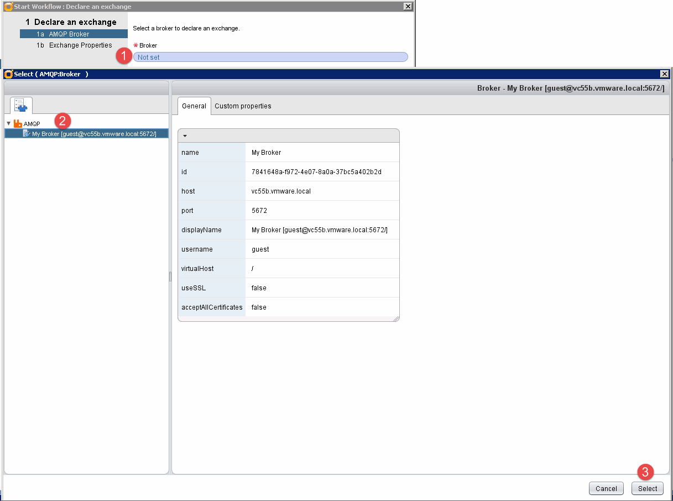Close the Select AMQP:Broker dialog
This screenshot has width=673, height=501.
pos(664,74)
